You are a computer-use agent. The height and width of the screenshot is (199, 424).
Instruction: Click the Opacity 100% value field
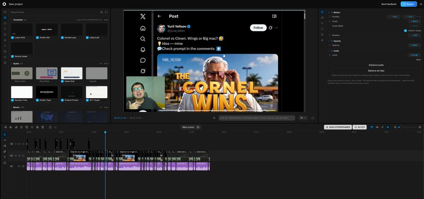click(x=414, y=45)
